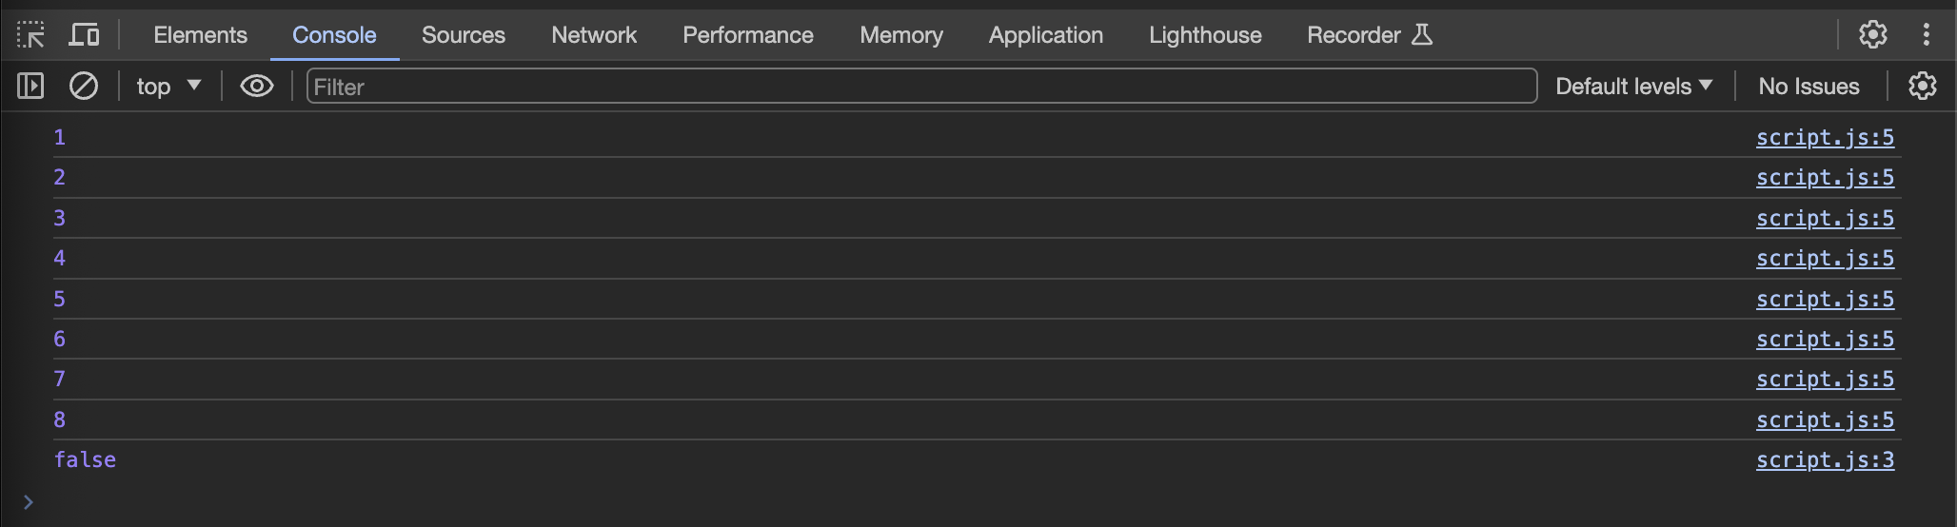Open console settings gear beside No Issues
The width and height of the screenshot is (1957, 527).
1922,87
